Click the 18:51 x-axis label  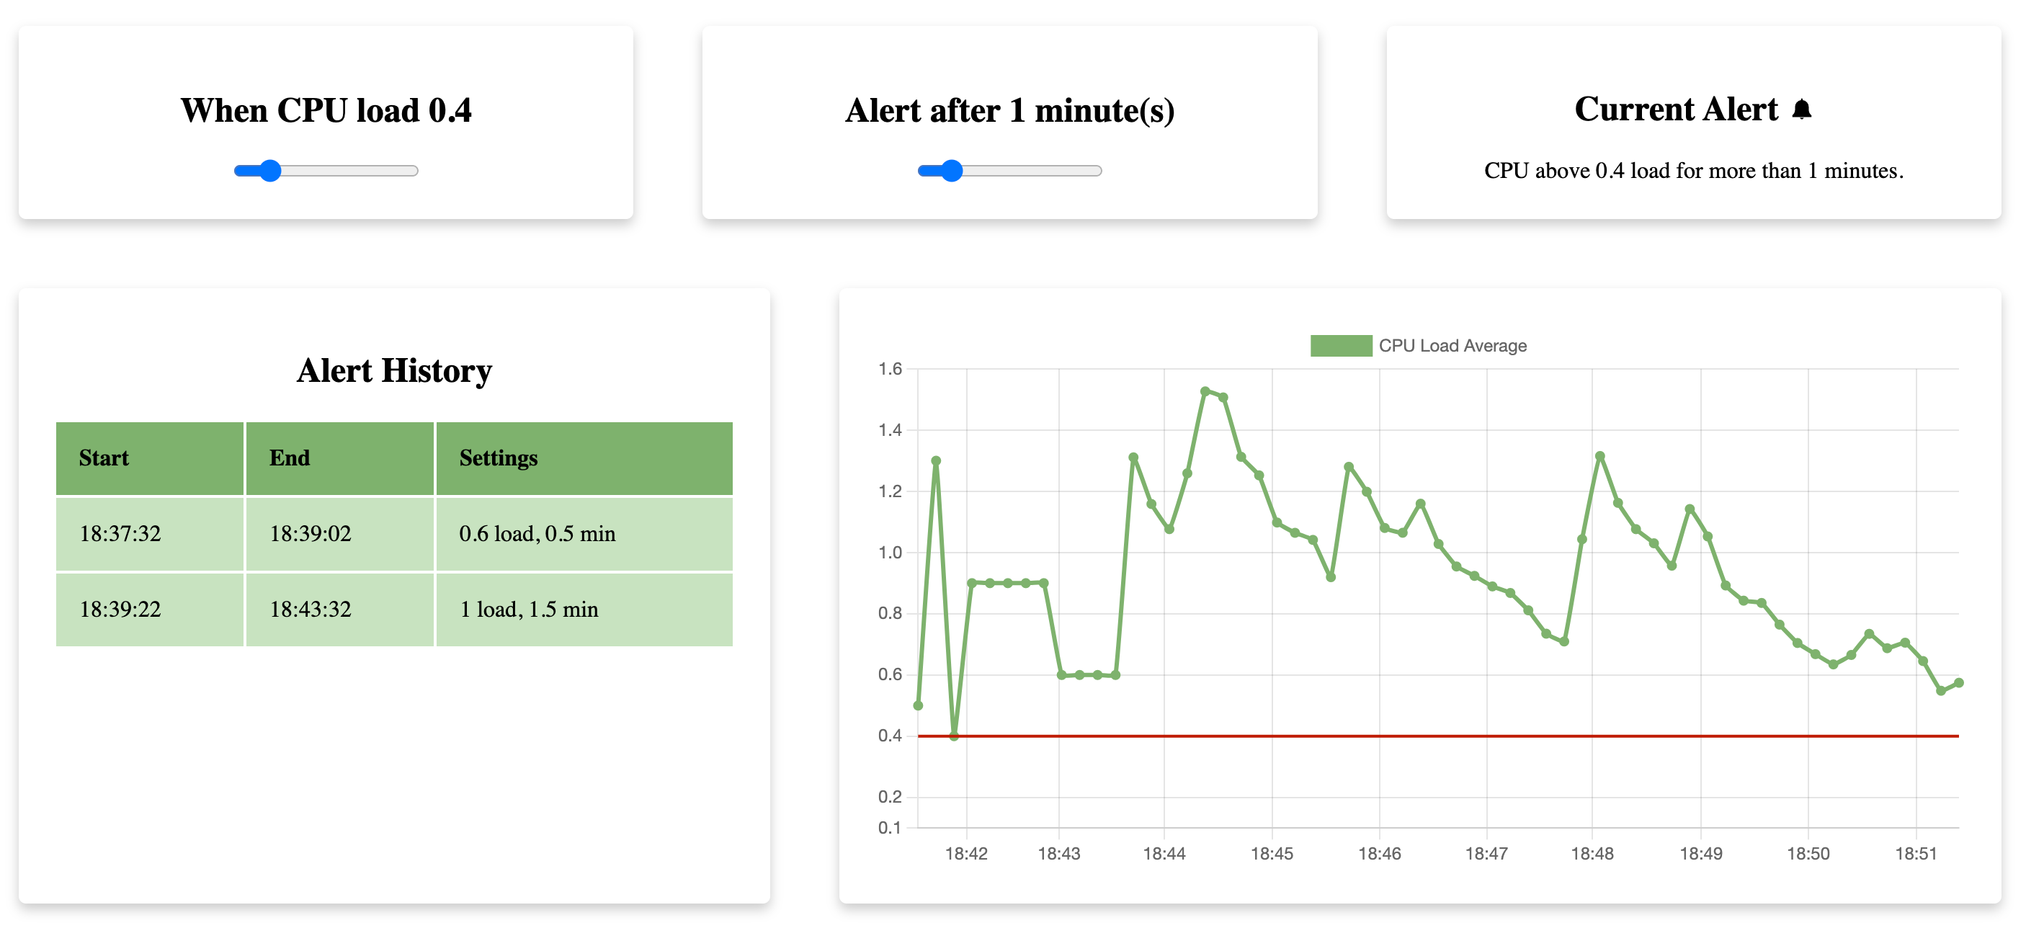pos(1916,854)
